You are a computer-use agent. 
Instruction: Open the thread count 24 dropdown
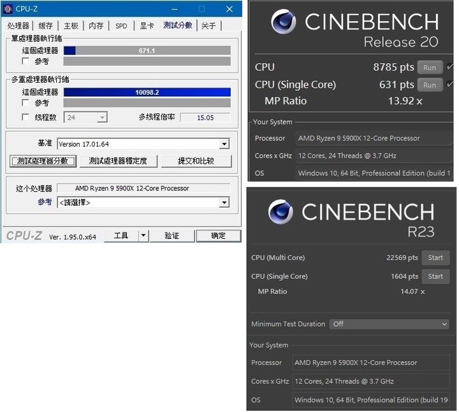(x=85, y=118)
